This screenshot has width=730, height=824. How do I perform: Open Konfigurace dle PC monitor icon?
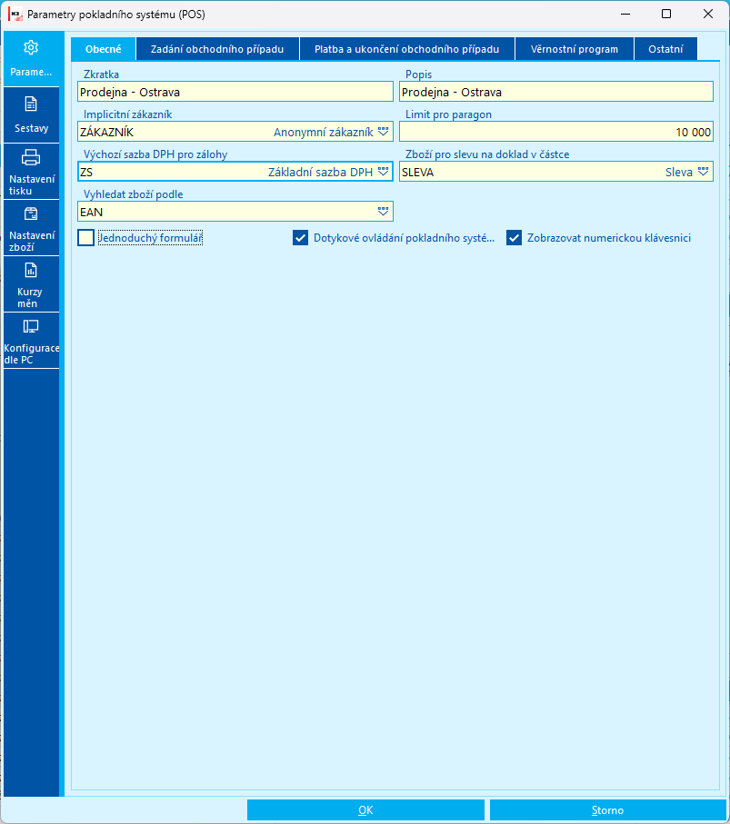(x=31, y=326)
